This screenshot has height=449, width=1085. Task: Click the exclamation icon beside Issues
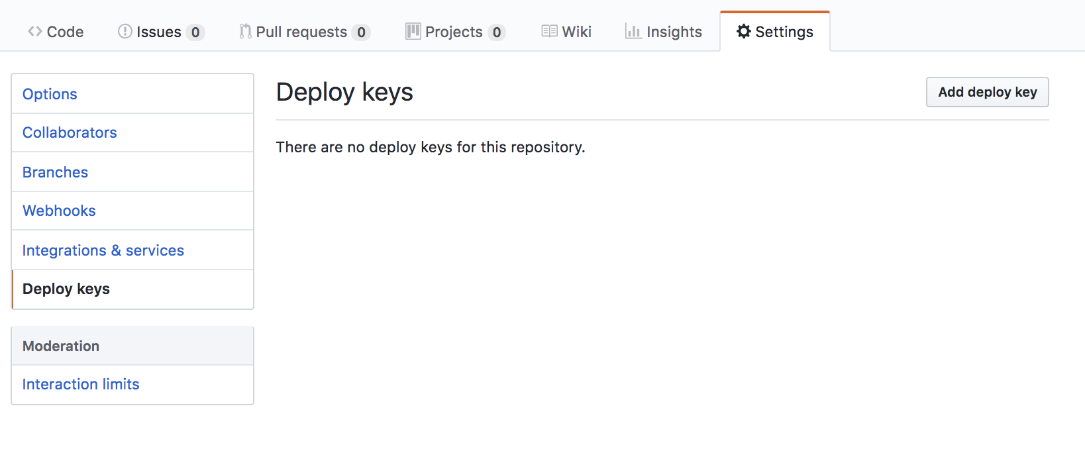[125, 31]
